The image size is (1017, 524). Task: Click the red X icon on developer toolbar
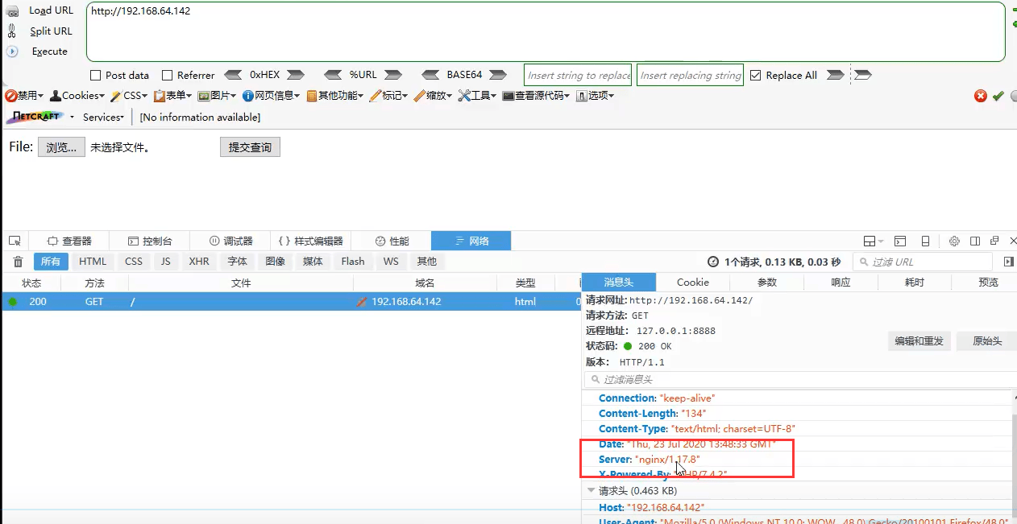pyautogui.click(x=981, y=96)
